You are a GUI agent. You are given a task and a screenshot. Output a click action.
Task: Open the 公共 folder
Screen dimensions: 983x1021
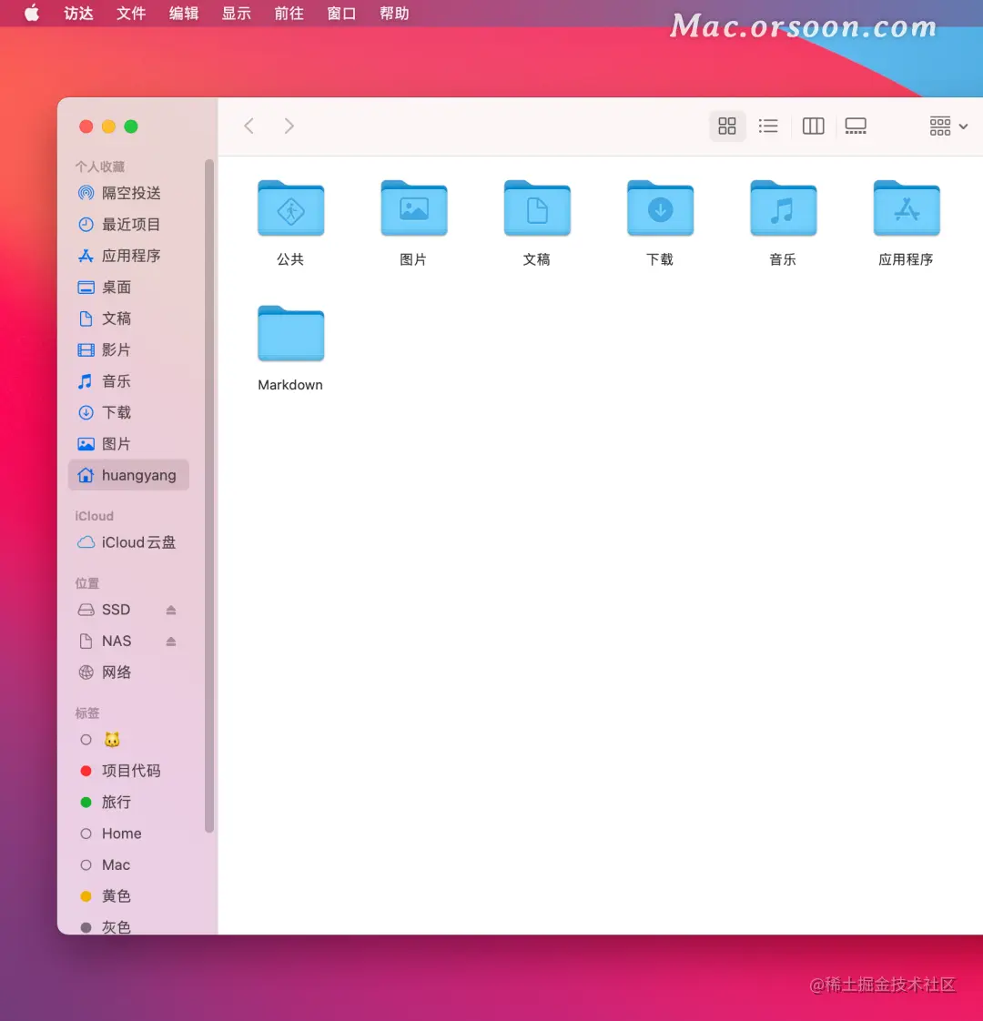click(x=290, y=223)
